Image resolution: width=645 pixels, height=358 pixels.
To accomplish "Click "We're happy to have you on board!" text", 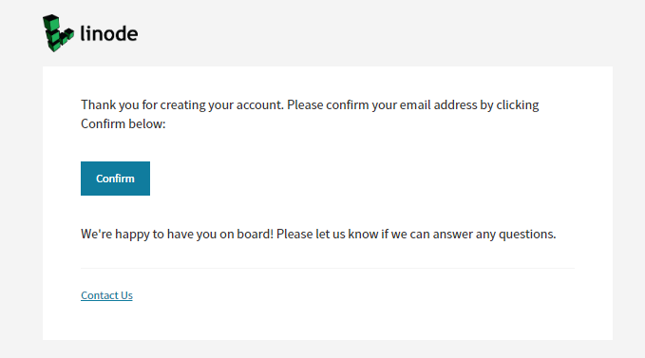I will click(x=177, y=234).
